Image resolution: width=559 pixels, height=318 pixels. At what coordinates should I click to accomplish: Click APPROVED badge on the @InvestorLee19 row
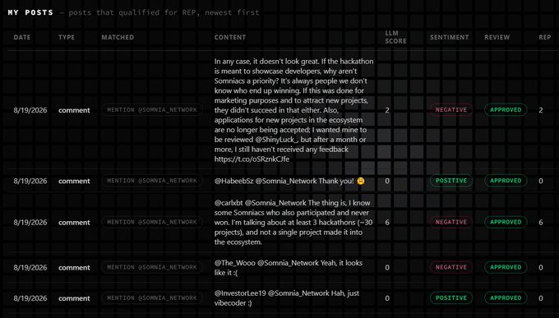coord(506,298)
